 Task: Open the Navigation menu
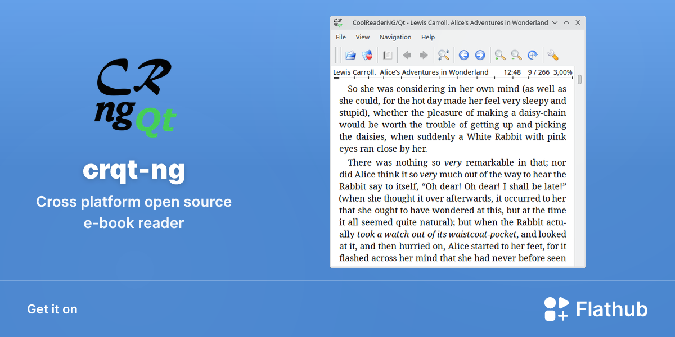tap(395, 37)
